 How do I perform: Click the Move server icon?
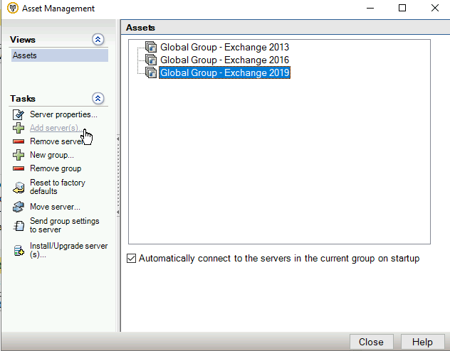point(19,207)
